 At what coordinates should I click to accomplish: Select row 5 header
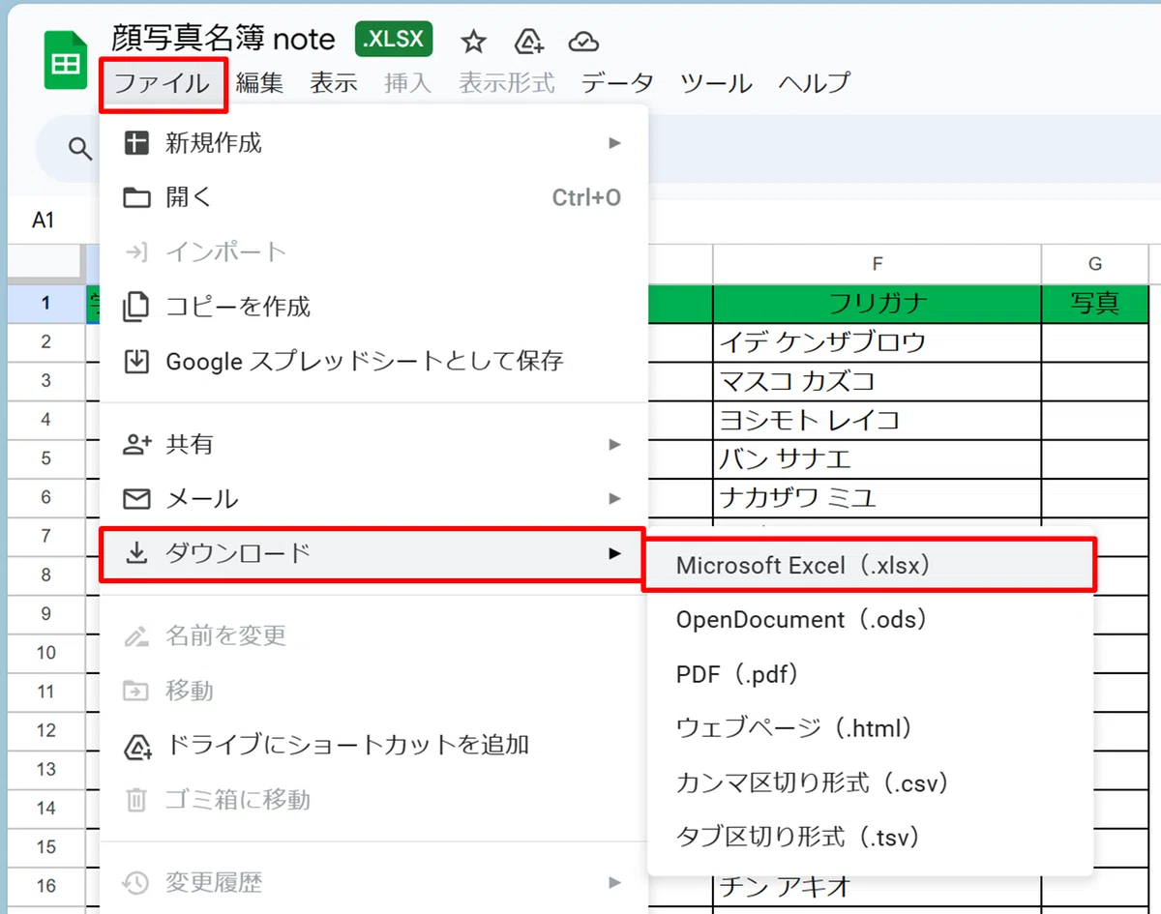coord(45,458)
